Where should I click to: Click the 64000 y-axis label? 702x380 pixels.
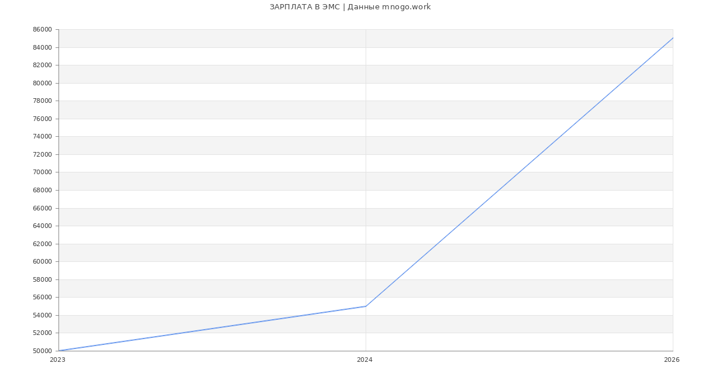(x=42, y=226)
